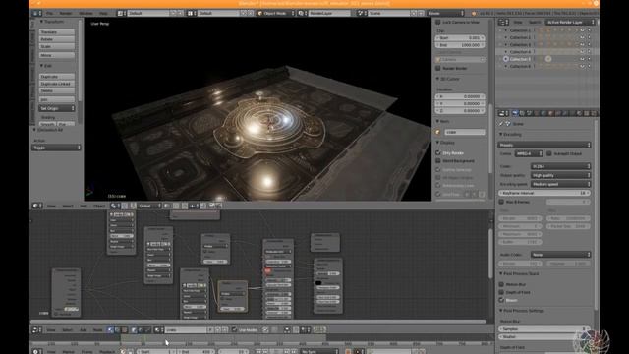629x354 pixels.
Task: Open the Help menu
Action: (103, 13)
